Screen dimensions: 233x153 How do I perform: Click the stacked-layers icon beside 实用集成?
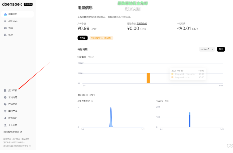pyautogui.click(x=5, y=111)
